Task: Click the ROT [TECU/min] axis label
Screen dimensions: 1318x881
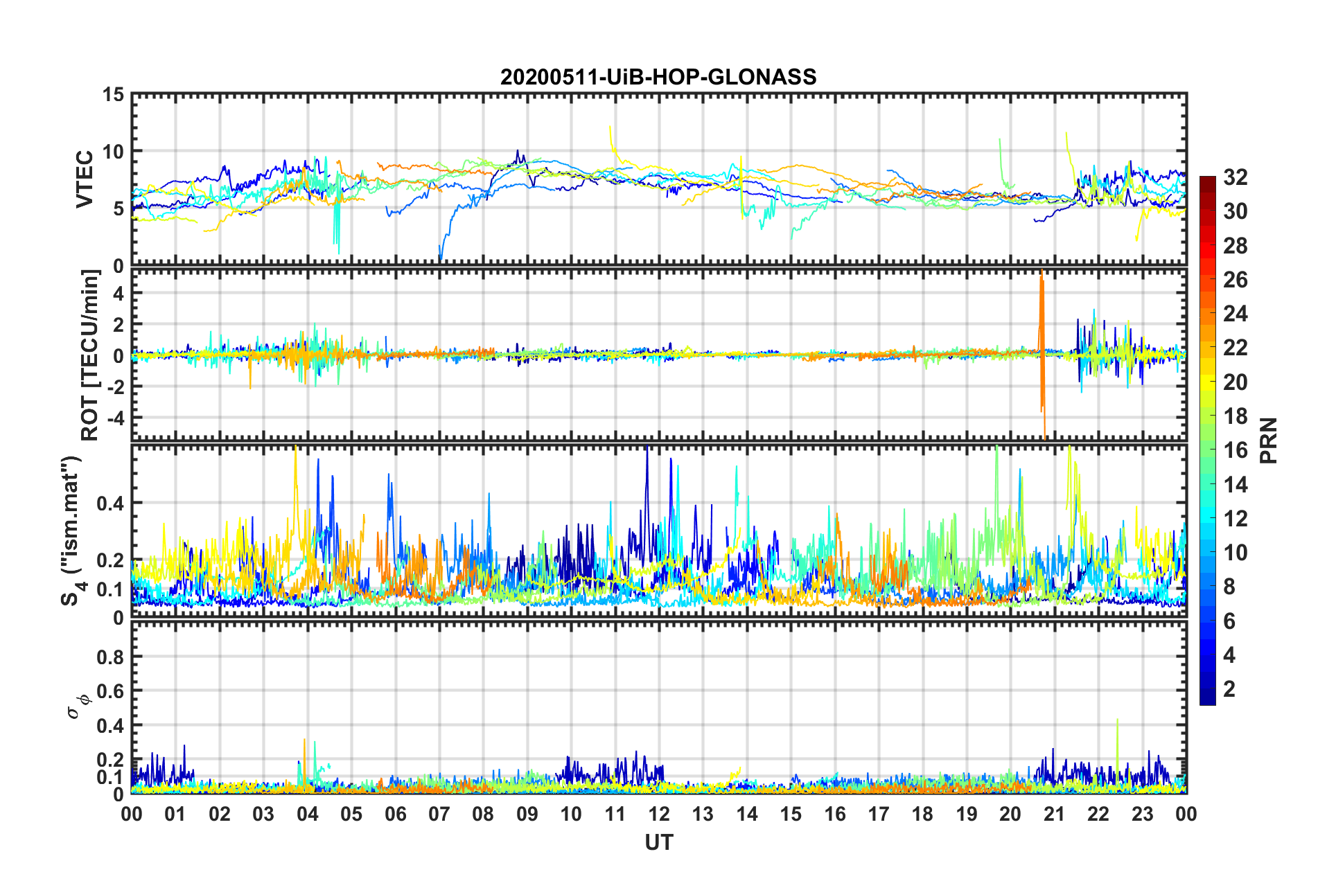Action: 90,355
